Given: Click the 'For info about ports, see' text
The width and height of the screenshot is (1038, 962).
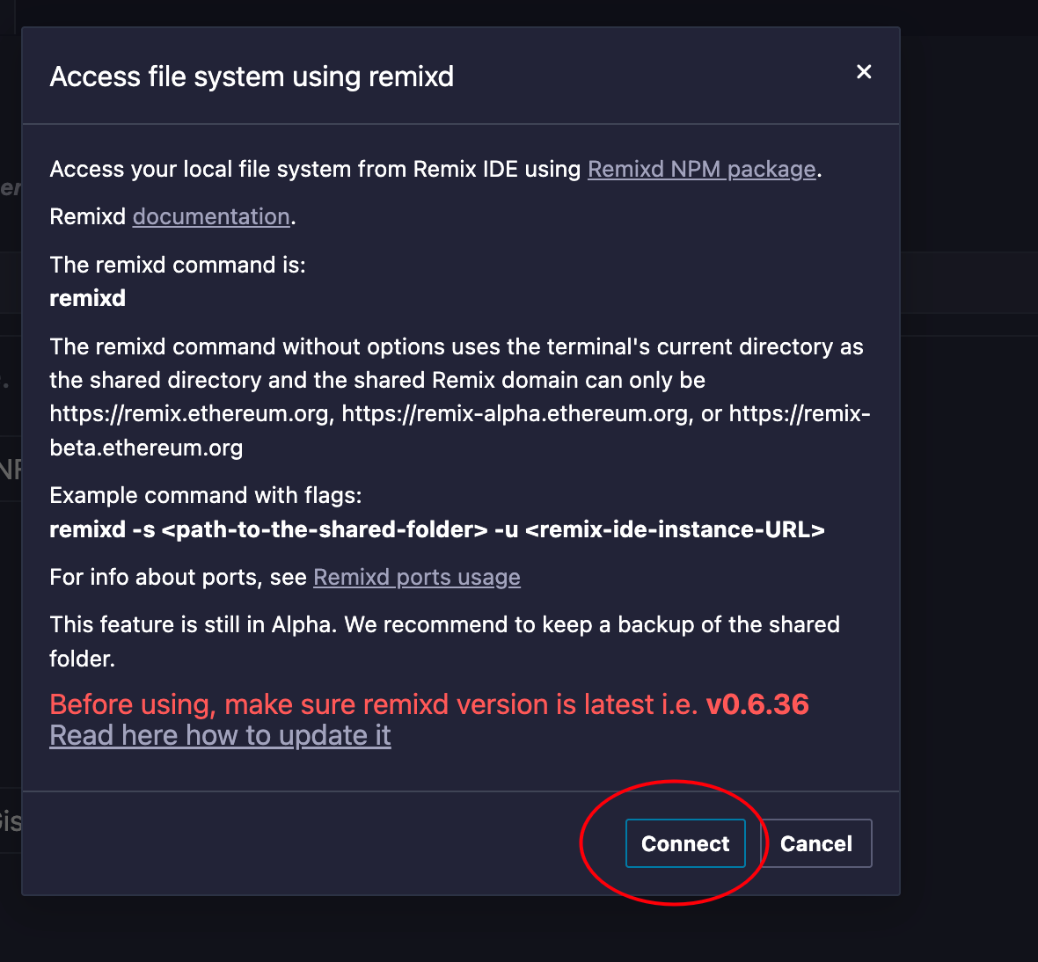Looking at the screenshot, I should click(178, 578).
